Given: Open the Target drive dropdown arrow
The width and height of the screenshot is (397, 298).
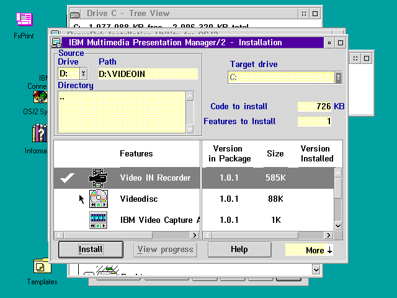Looking at the screenshot, I should coord(338,78).
